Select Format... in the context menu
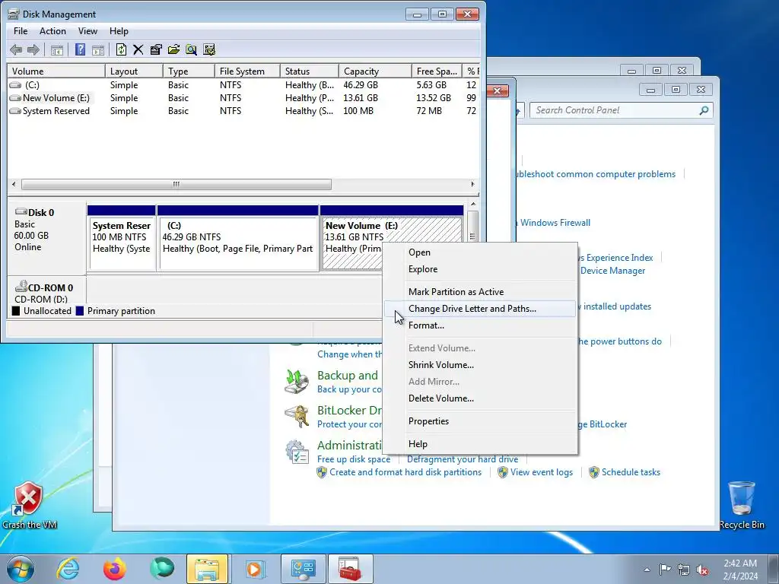The image size is (779, 584). click(481, 325)
